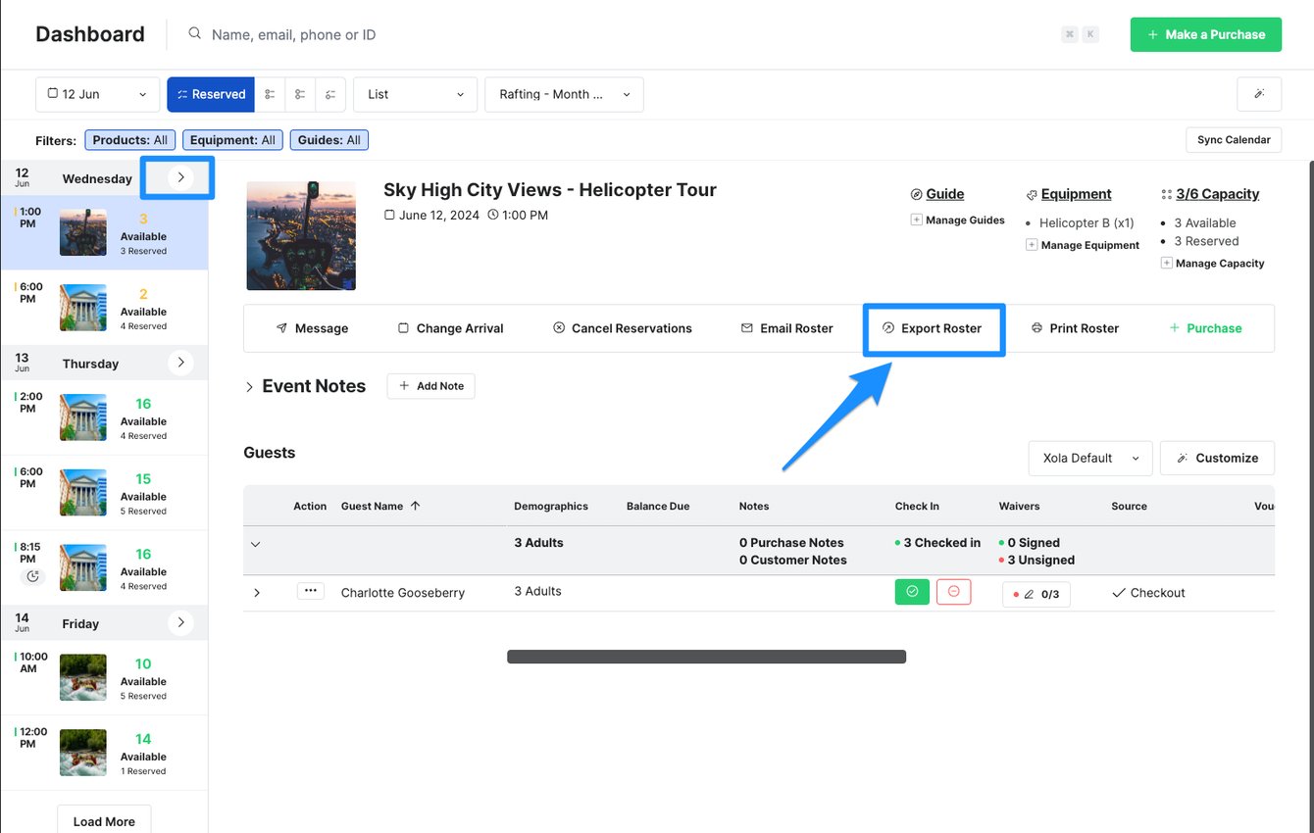Open the List view dropdown
Screen dimensions: 1314x833
point(414,94)
